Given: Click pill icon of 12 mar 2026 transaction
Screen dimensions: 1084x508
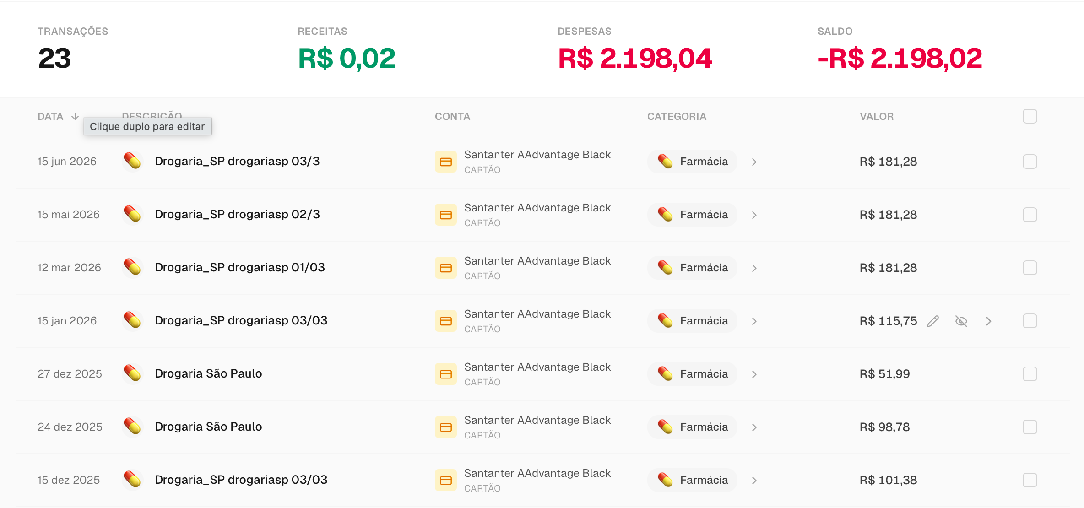Looking at the screenshot, I should click(133, 267).
